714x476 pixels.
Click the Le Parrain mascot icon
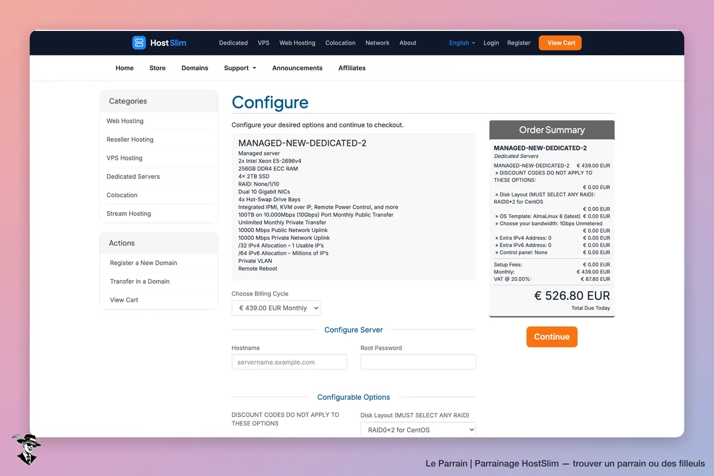point(26,449)
